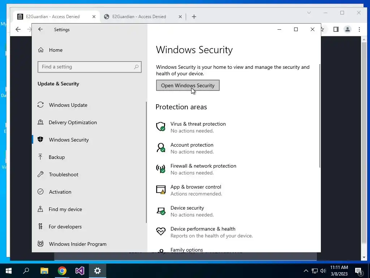Open Chrome's three-dot menu
The image size is (370, 278).
click(x=359, y=29)
